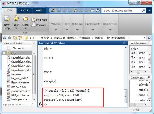Click the slprj folder icon

pyautogui.click(x=9, y=53)
